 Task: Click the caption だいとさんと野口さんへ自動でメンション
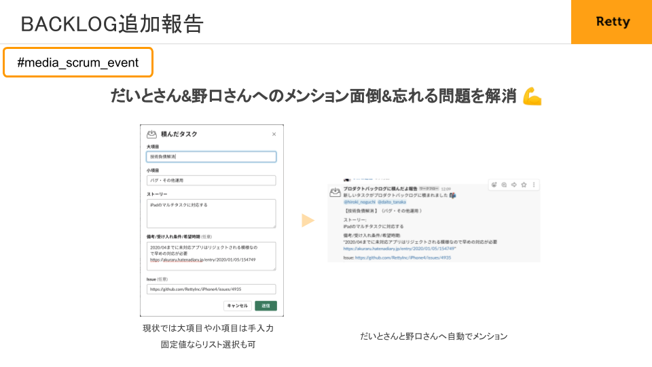[434, 336]
